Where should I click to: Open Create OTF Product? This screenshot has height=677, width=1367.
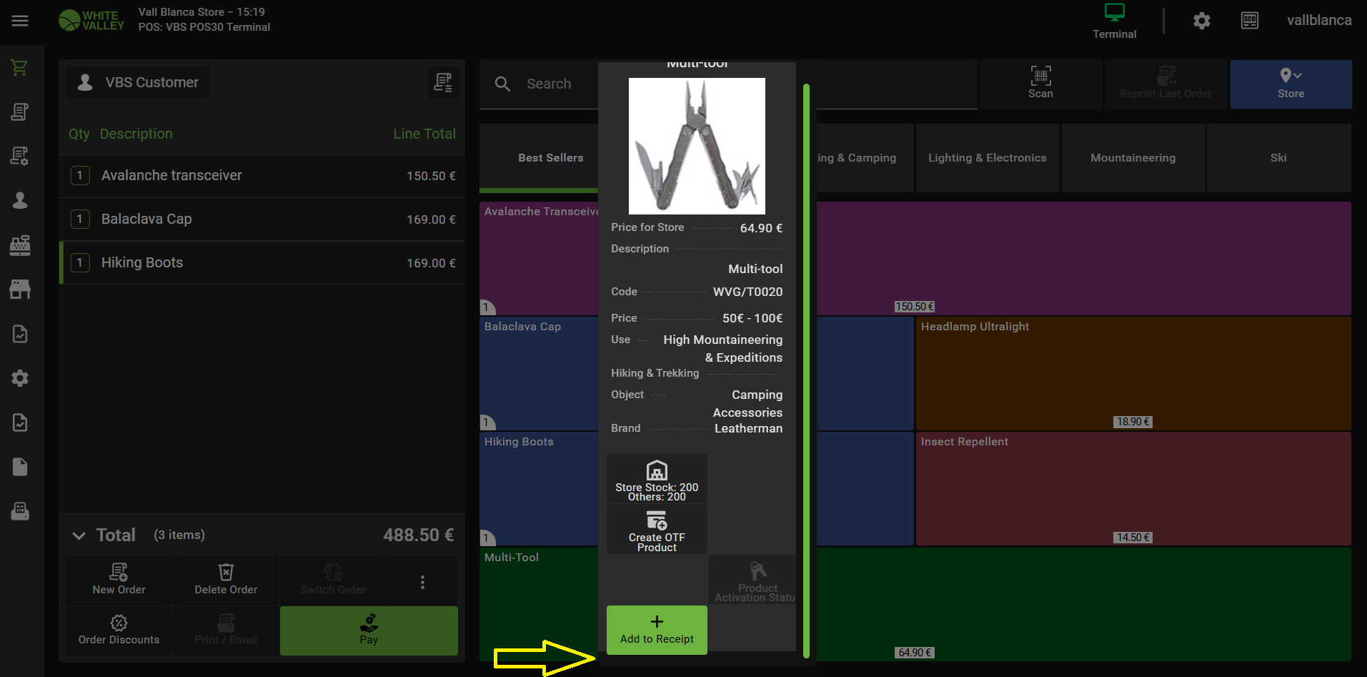657,530
